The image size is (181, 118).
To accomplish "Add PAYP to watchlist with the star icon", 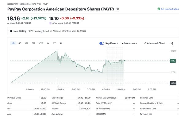I will pos(118,9).
